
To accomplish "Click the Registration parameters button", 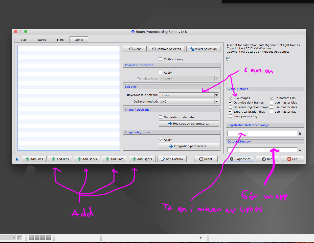I will tap(189, 124).
